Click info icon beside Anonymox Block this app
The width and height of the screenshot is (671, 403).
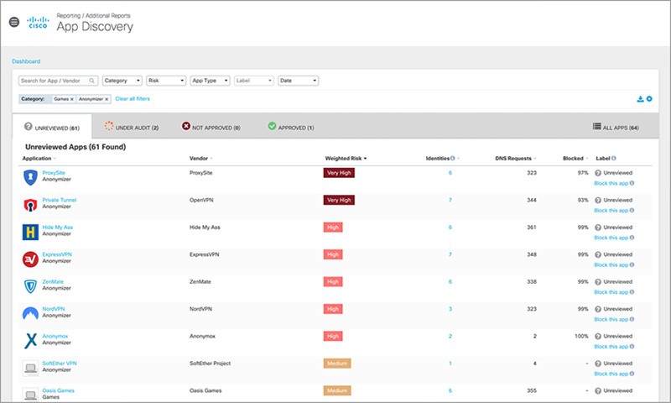(x=632, y=347)
